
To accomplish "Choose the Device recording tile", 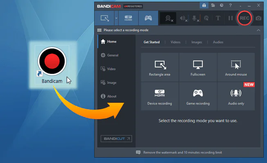I will [x=160, y=96].
